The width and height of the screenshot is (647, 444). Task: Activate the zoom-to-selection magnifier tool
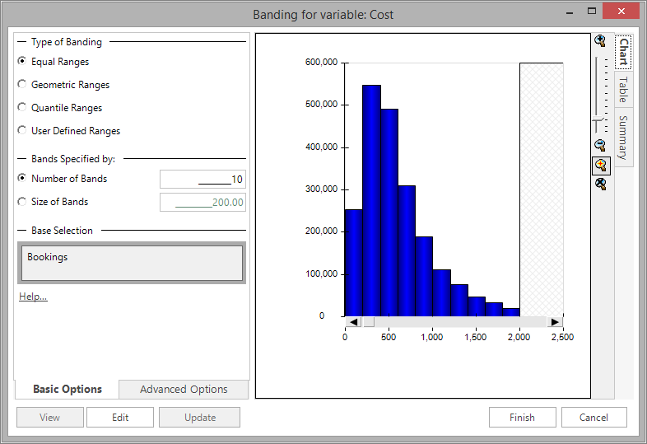tap(601, 166)
